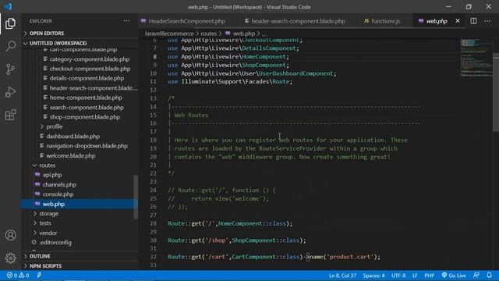Open the Extensions view
The width and height of the screenshot is (499, 281).
coord(10,115)
